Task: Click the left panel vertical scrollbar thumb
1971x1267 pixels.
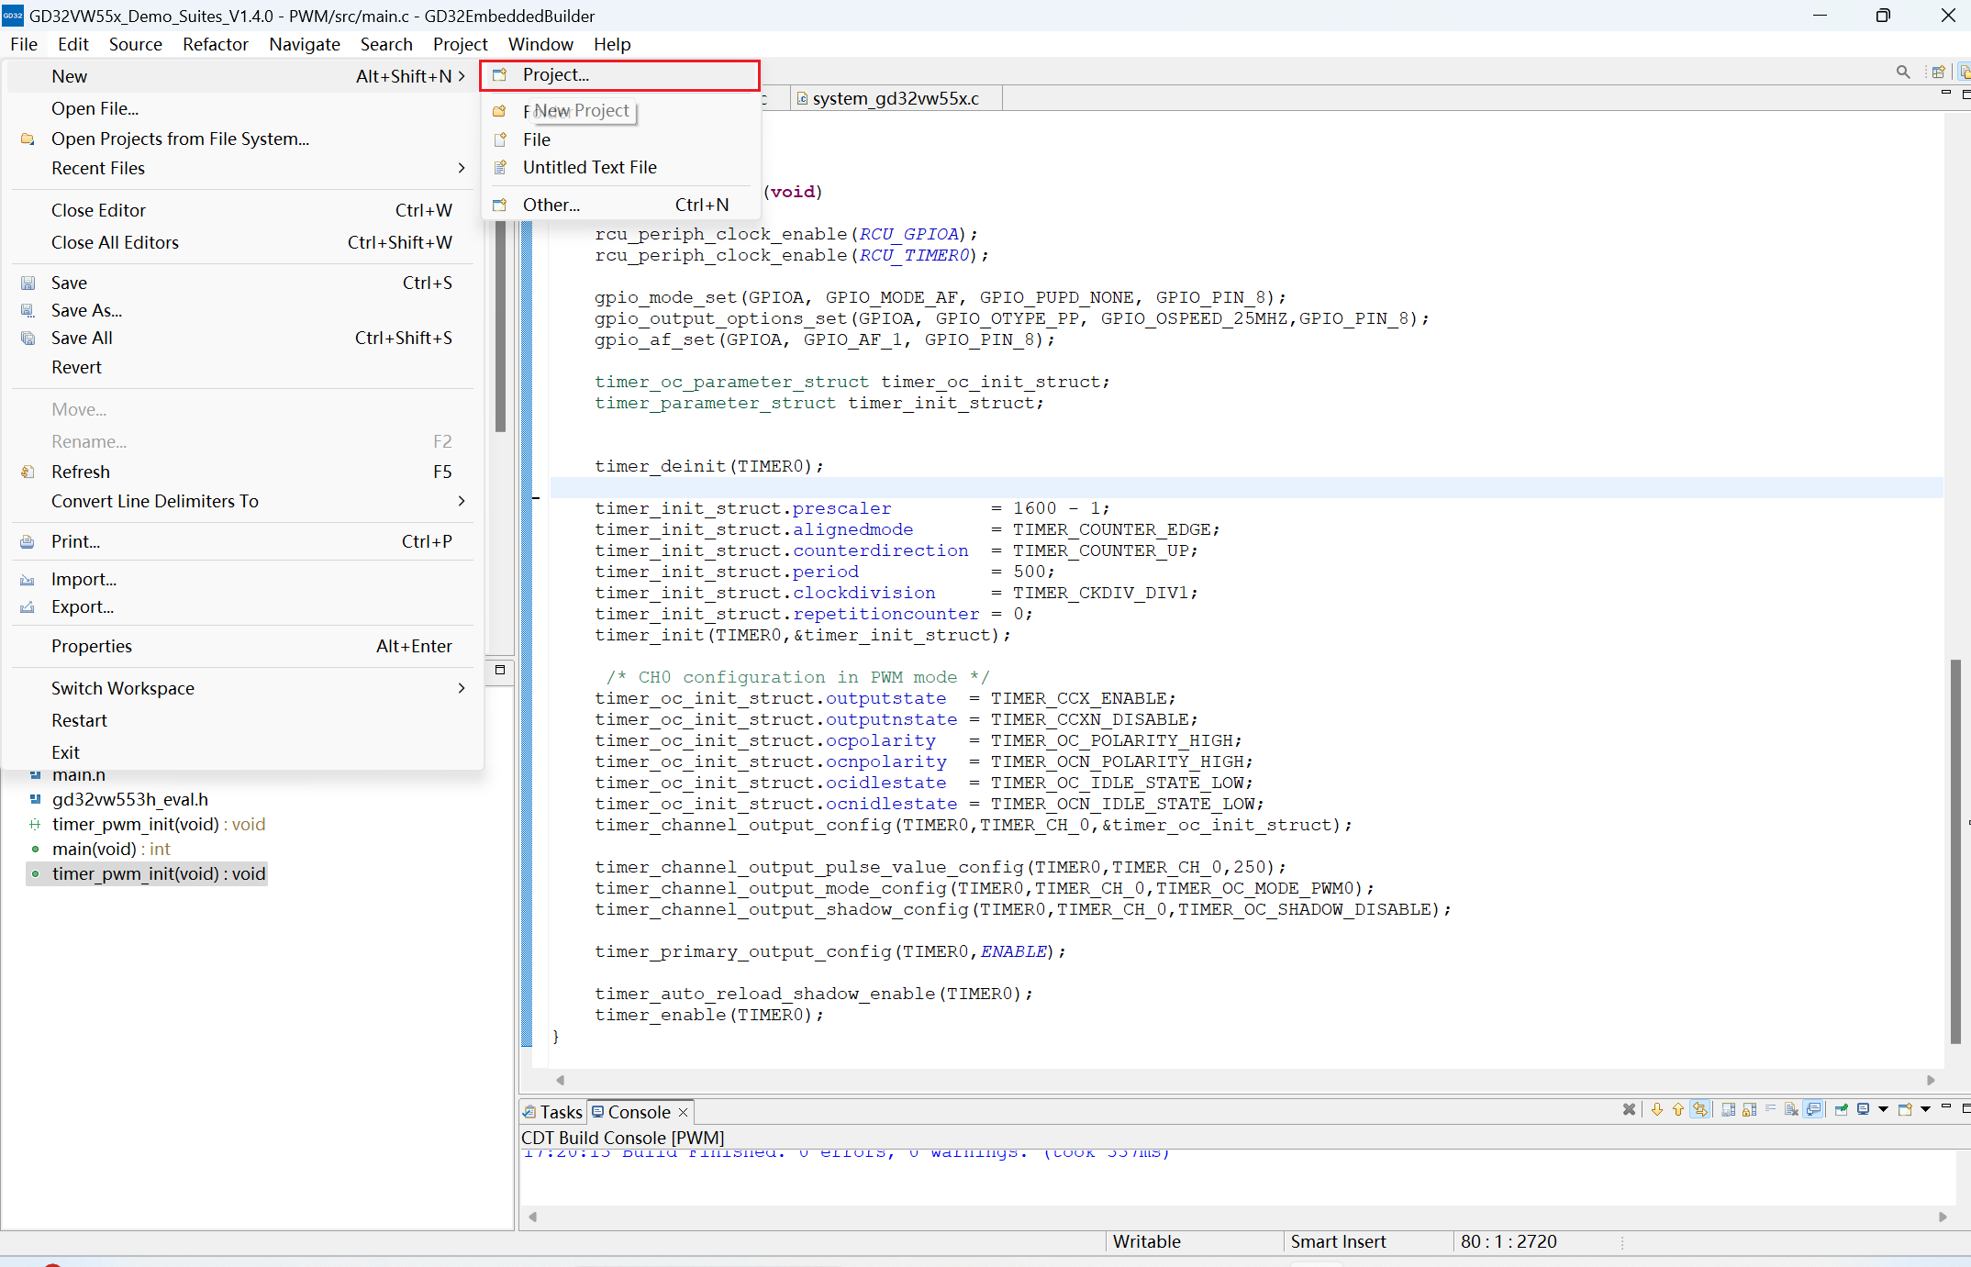Action: pyautogui.click(x=500, y=326)
